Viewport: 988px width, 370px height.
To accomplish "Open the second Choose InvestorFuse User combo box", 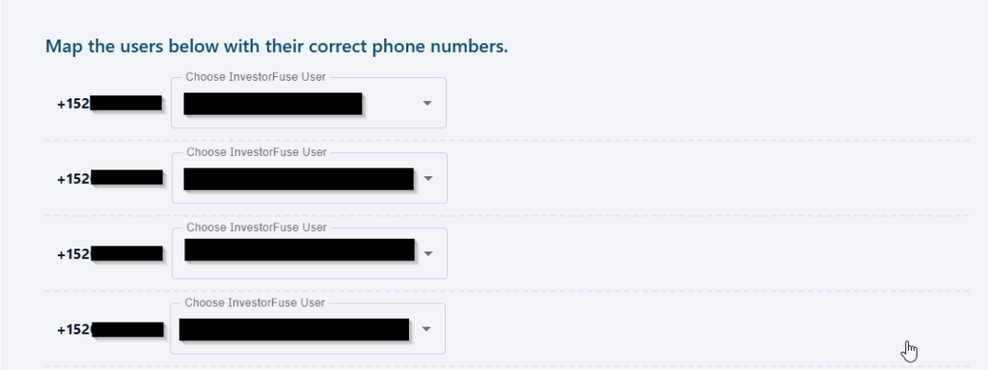I will click(x=310, y=178).
